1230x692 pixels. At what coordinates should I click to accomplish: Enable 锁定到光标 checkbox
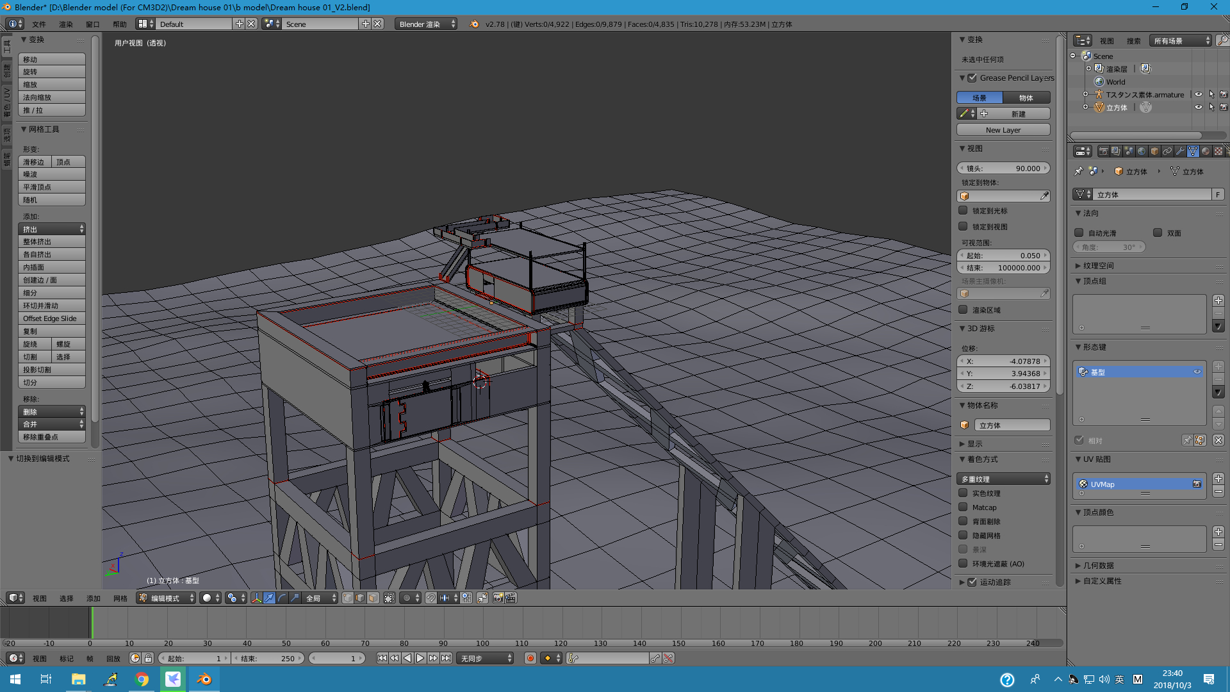[x=963, y=211]
